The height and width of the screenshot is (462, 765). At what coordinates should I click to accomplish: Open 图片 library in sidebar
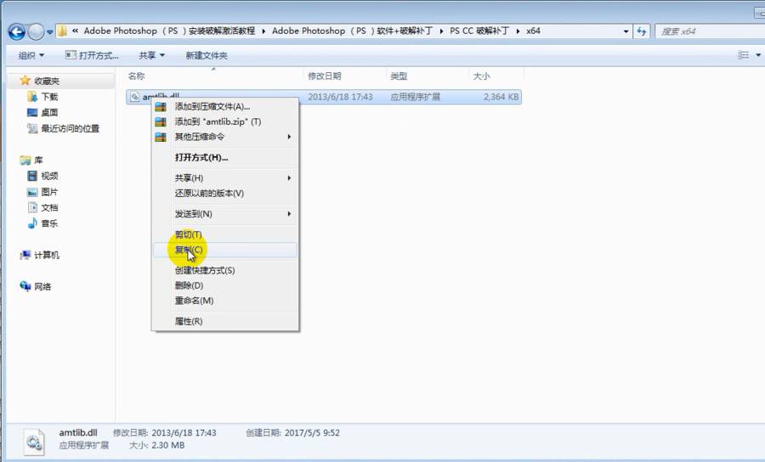click(x=43, y=192)
